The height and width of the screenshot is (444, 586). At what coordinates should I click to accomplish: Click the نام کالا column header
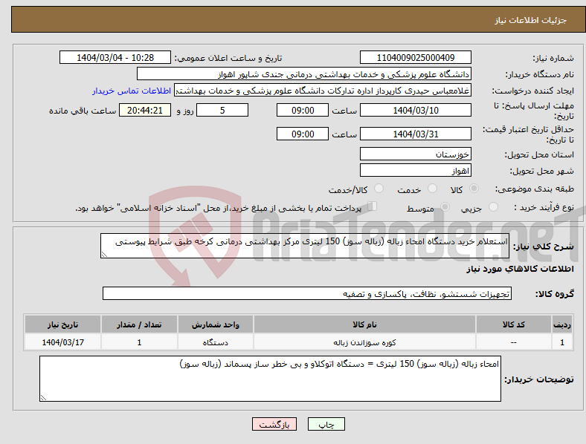(364, 324)
